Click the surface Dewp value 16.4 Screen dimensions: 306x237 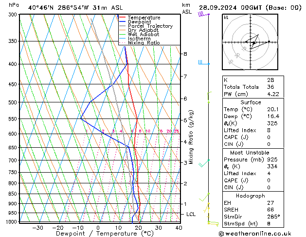273,116
